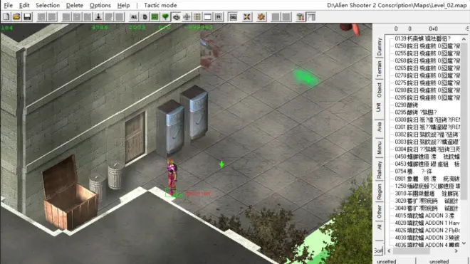The height and width of the screenshot is (264, 470).
Task: Switch to the Terrain side tab
Action: [379, 68]
